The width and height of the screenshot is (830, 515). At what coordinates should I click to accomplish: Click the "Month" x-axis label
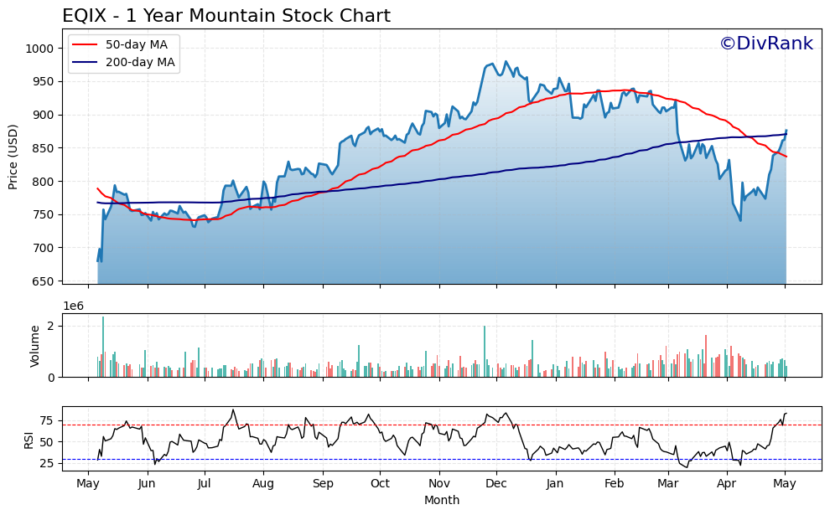(442, 500)
